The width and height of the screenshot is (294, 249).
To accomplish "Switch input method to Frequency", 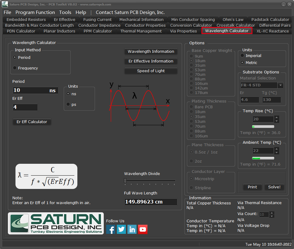I will pyautogui.click(x=15, y=68).
